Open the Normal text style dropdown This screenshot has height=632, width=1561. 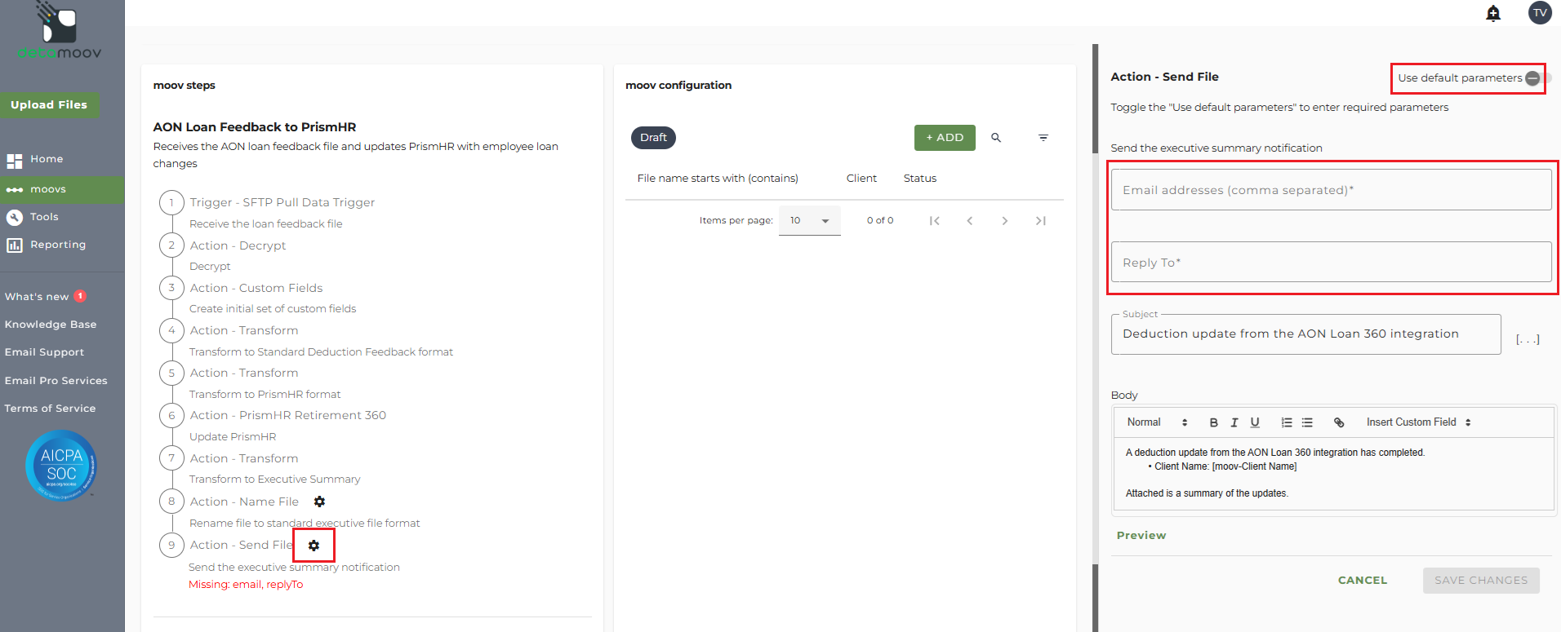[x=1157, y=422]
